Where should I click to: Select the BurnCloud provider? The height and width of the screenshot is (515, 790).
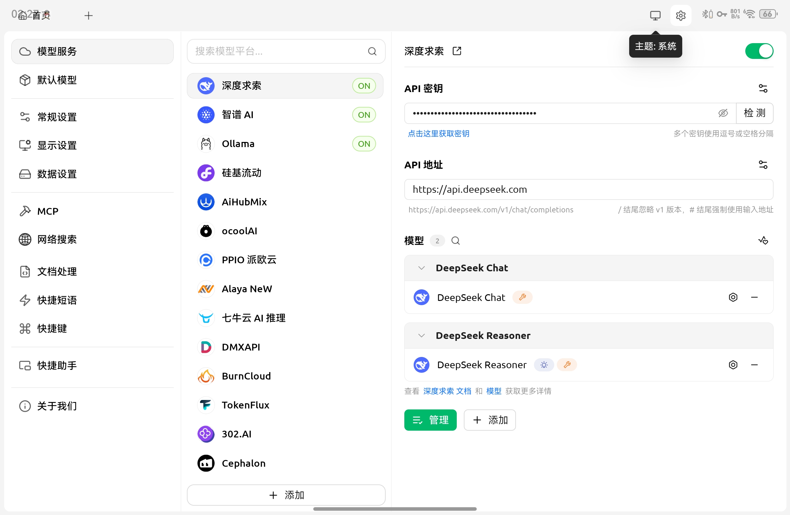click(x=285, y=376)
